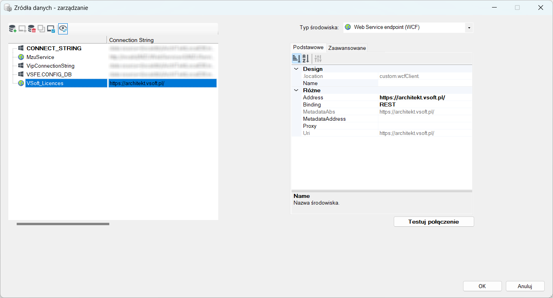Click the property pages icon
The width and height of the screenshot is (553, 298).
(318, 59)
